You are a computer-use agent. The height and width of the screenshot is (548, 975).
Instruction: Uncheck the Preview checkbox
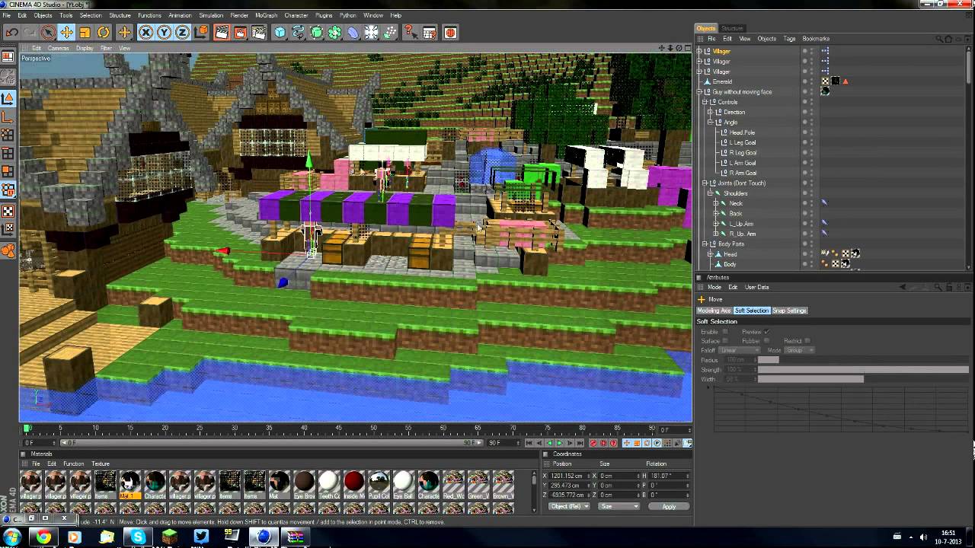coord(766,332)
